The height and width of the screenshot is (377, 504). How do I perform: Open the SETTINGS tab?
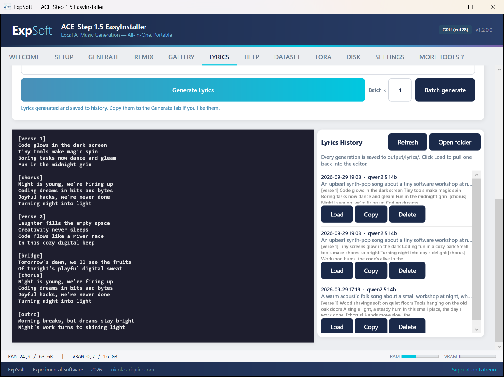tap(390, 57)
